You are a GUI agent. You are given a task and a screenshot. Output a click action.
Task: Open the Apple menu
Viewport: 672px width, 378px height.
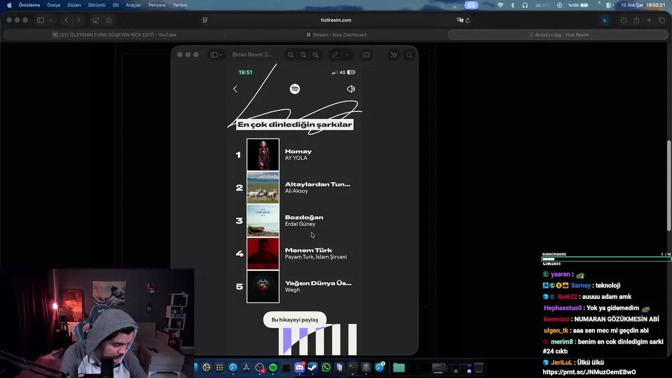pyautogui.click(x=9, y=5)
